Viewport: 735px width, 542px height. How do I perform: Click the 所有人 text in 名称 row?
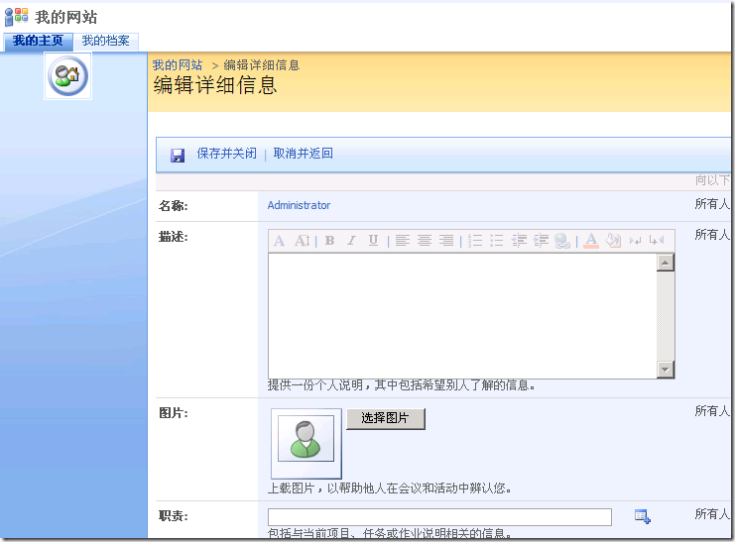pyautogui.click(x=712, y=204)
